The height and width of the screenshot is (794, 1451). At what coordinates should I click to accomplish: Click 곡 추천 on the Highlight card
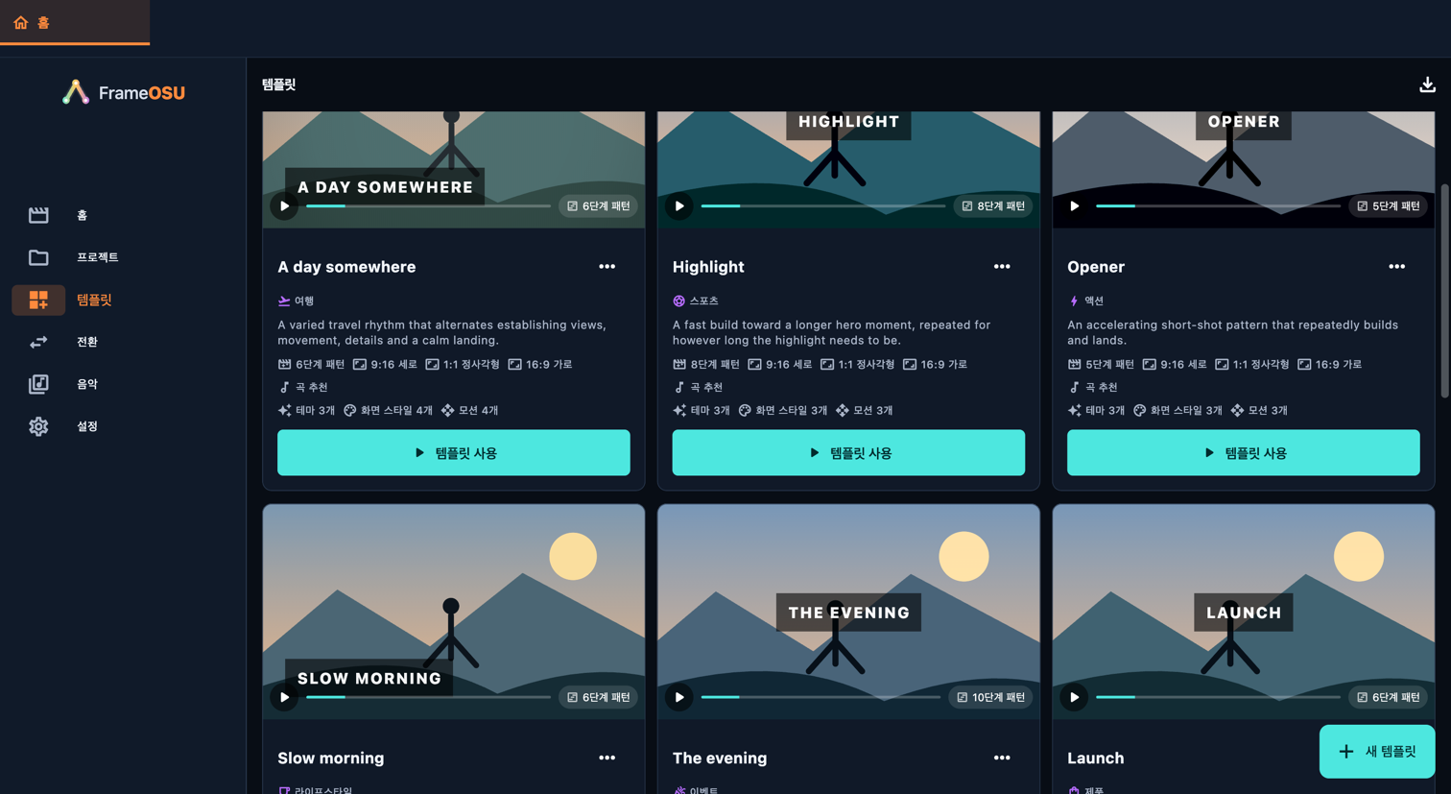pyautogui.click(x=698, y=387)
